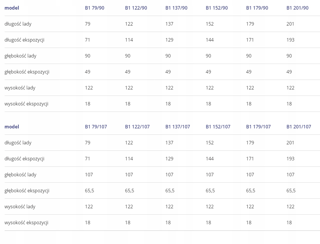
Task: Select the "B1 152/90" model header
Action: 217,8
